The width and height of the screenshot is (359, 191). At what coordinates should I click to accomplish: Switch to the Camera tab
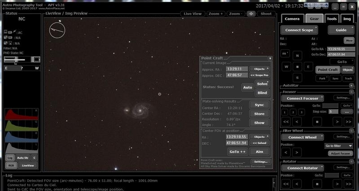point(292,19)
